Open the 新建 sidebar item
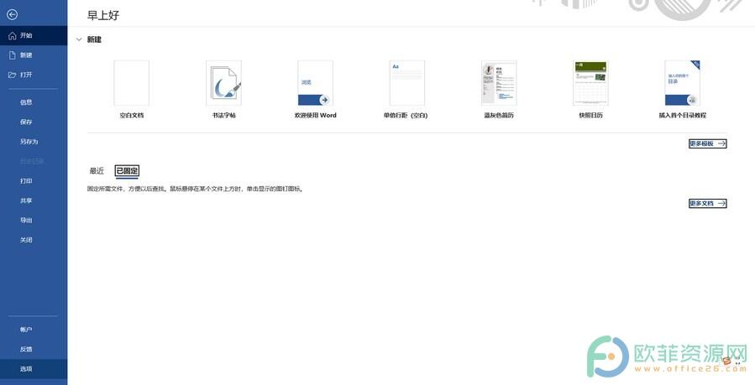This screenshot has width=755, height=385. tap(34, 55)
